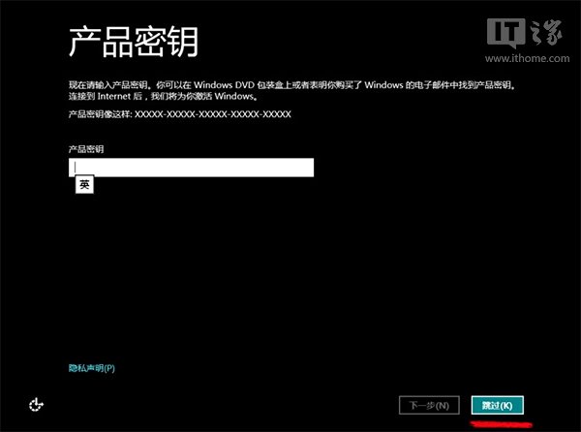
Task: Open the Ease of Access icon
Action: click(37, 404)
